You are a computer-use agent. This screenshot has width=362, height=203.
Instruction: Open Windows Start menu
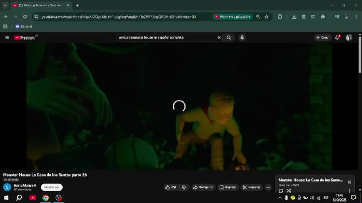(x=6, y=198)
